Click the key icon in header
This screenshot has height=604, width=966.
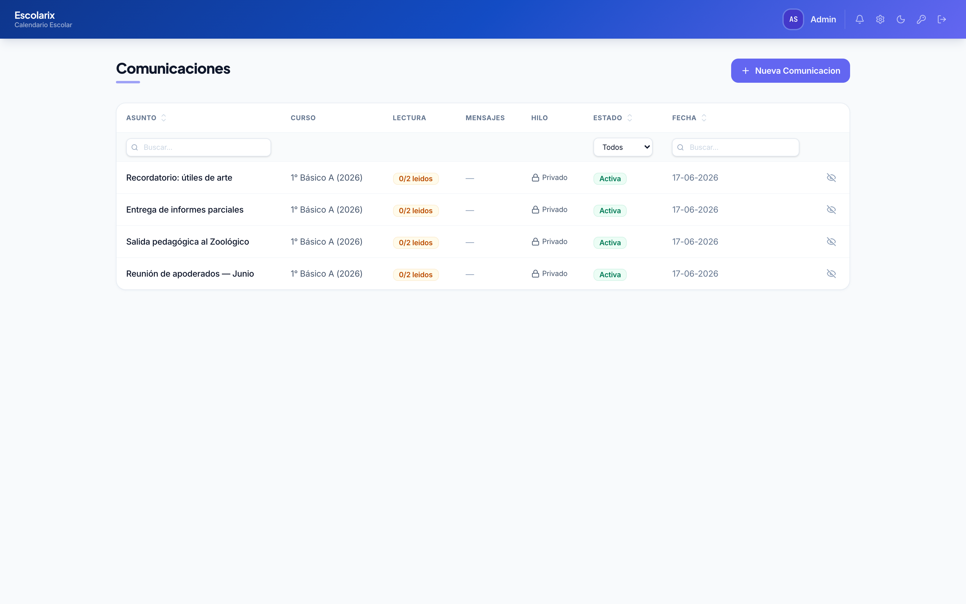pos(921,19)
